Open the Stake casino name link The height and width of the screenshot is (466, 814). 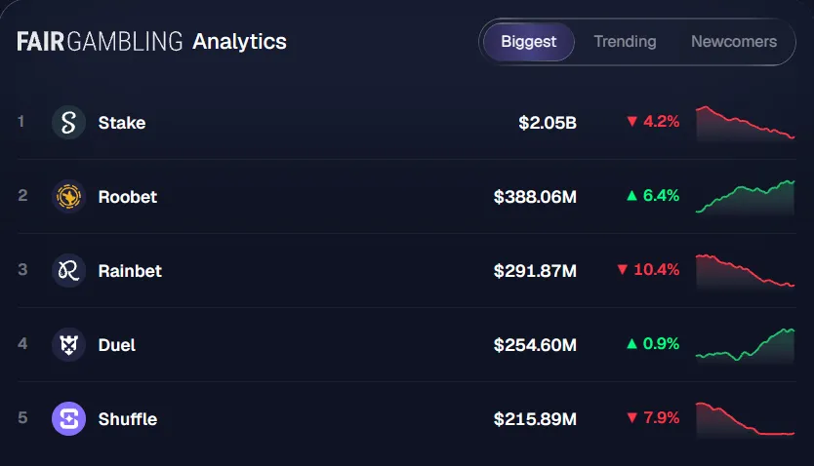coord(122,123)
